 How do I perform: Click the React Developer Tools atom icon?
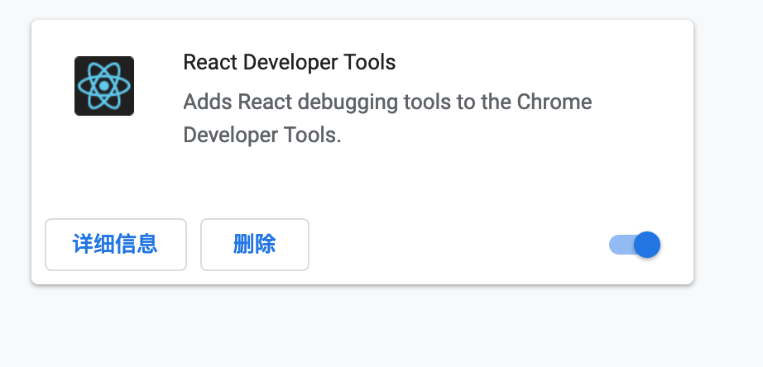coord(104,86)
